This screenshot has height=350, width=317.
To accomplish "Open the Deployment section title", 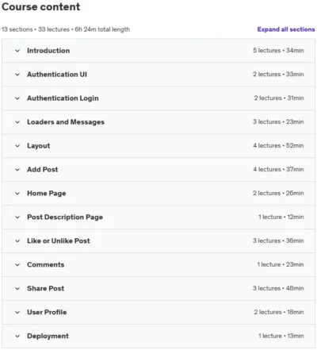I will [x=48, y=336].
